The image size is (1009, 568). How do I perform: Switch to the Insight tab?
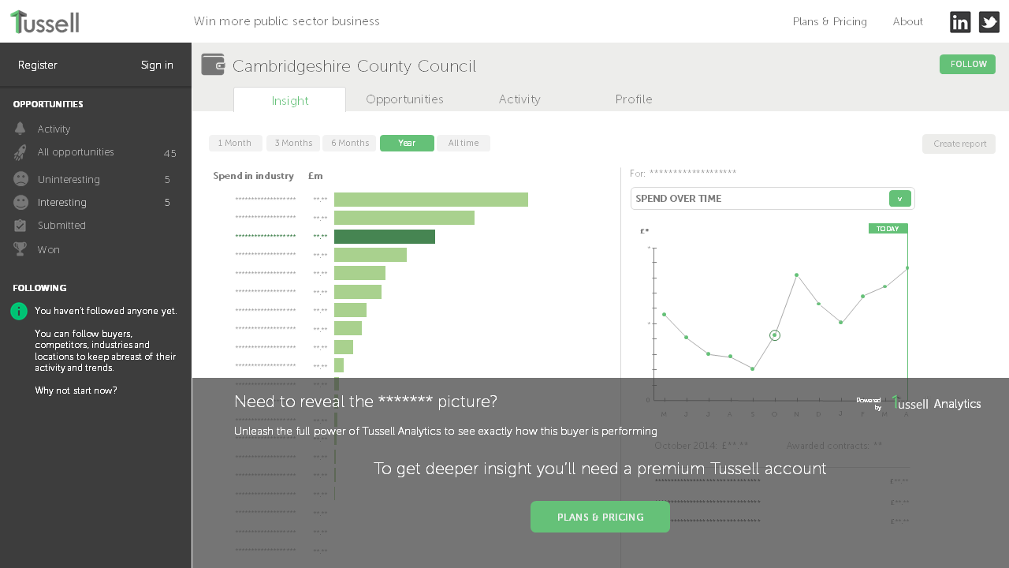(x=290, y=100)
